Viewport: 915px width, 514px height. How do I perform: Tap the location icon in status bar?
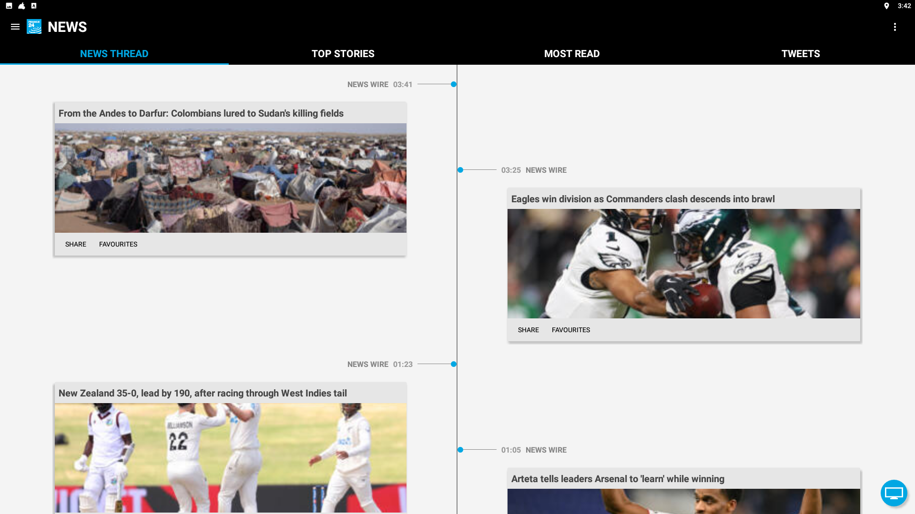coord(886,6)
